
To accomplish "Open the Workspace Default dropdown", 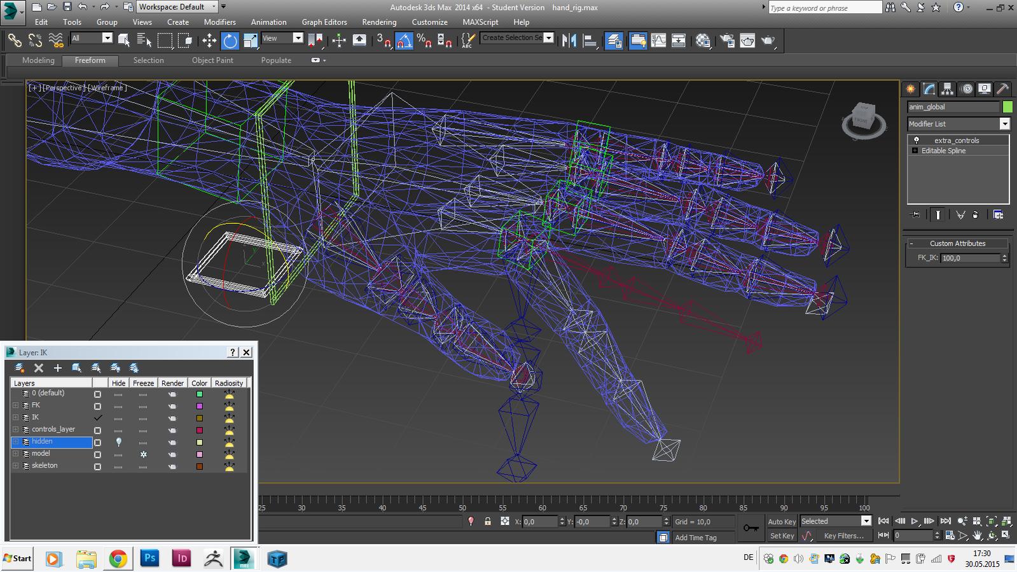I will (x=177, y=7).
